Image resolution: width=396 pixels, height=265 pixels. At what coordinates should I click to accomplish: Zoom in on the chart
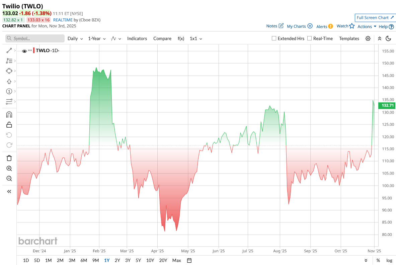click(x=9, y=168)
